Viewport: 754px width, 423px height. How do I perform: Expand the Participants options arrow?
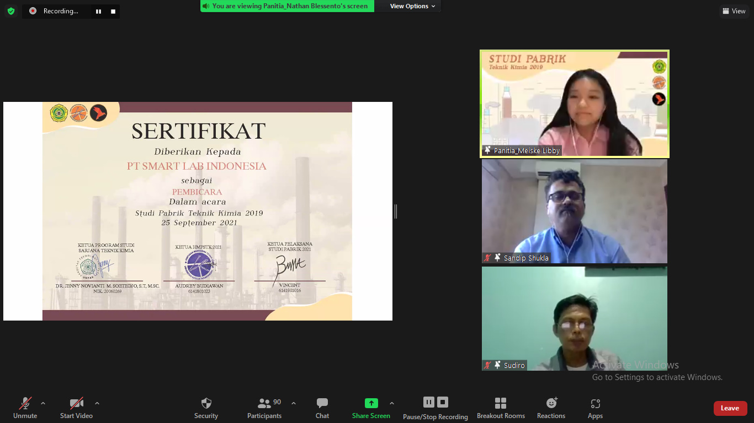(294, 403)
